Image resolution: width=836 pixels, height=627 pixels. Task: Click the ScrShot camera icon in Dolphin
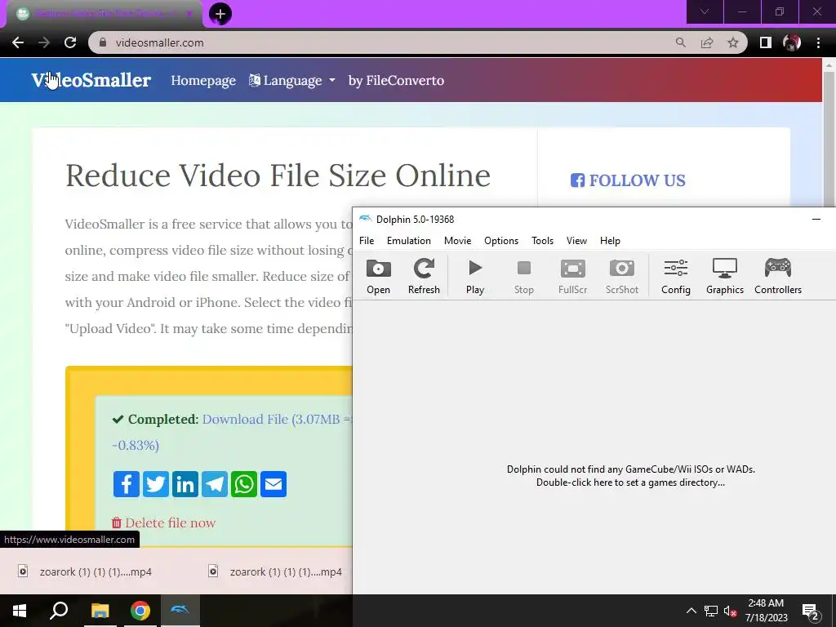tap(621, 276)
